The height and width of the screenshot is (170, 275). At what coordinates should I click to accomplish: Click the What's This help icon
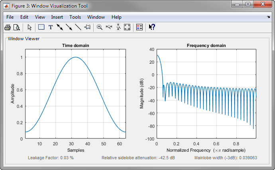[x=152, y=27]
